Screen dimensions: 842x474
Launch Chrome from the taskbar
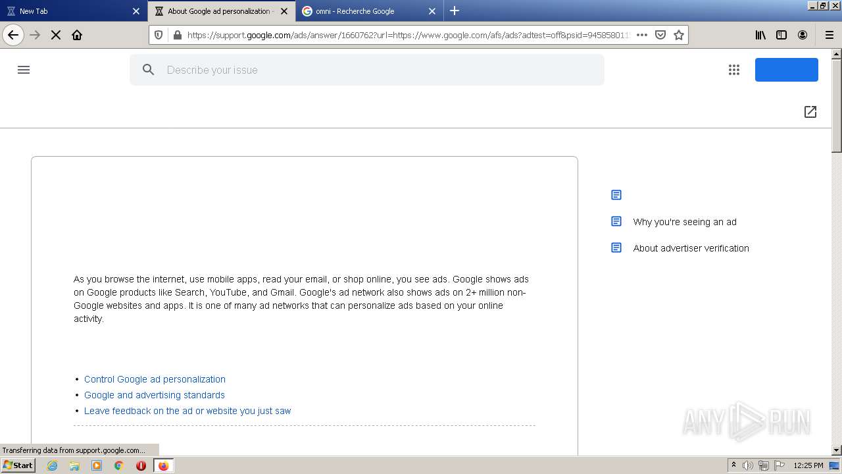(x=119, y=465)
